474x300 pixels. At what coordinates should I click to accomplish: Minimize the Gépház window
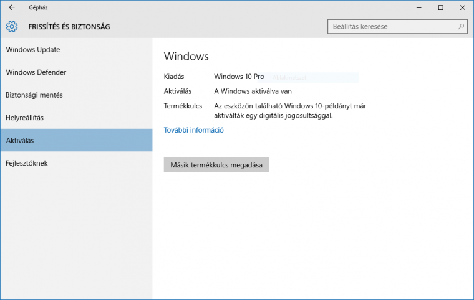418,7
